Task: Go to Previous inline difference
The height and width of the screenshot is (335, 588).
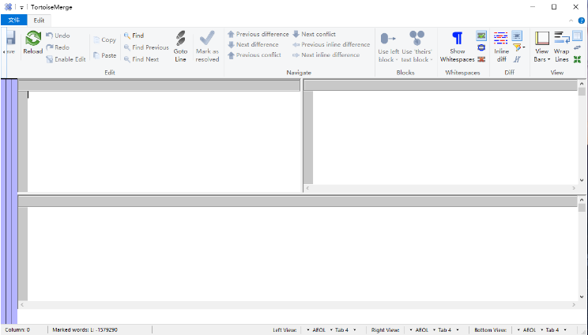Action: point(331,44)
